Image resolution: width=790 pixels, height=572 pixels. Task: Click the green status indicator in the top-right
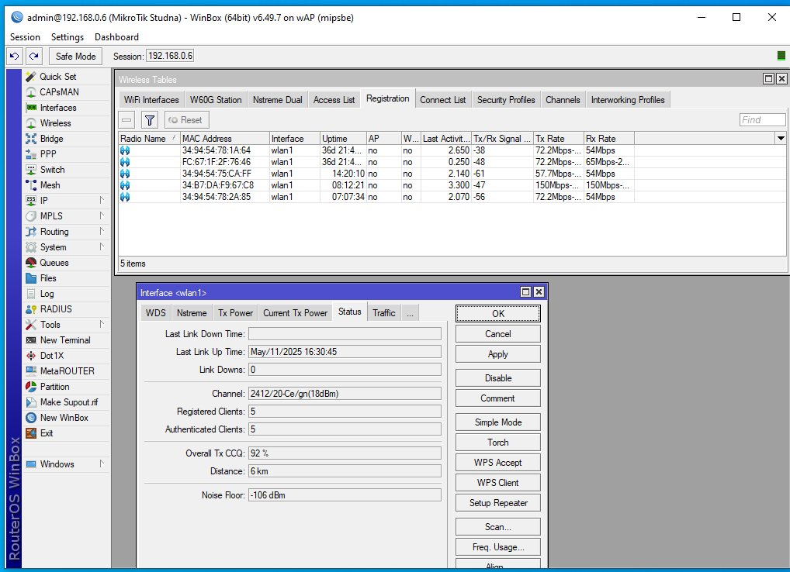[781, 55]
